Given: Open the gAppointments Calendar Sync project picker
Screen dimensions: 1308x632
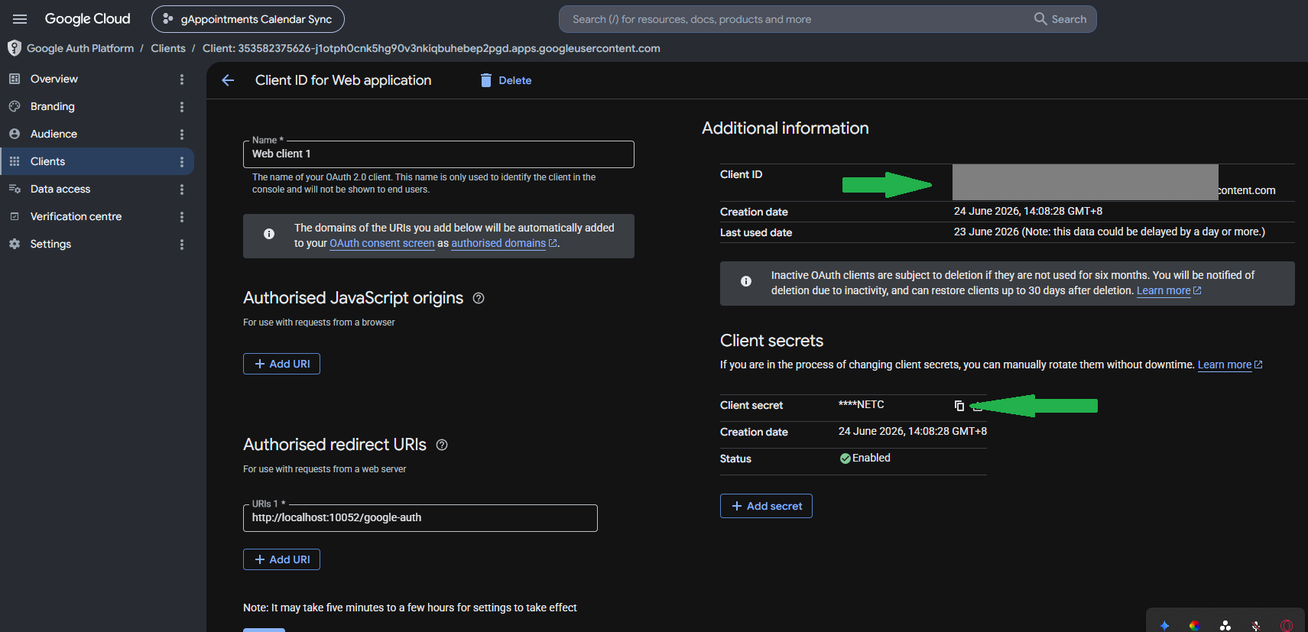Looking at the screenshot, I should pyautogui.click(x=248, y=19).
